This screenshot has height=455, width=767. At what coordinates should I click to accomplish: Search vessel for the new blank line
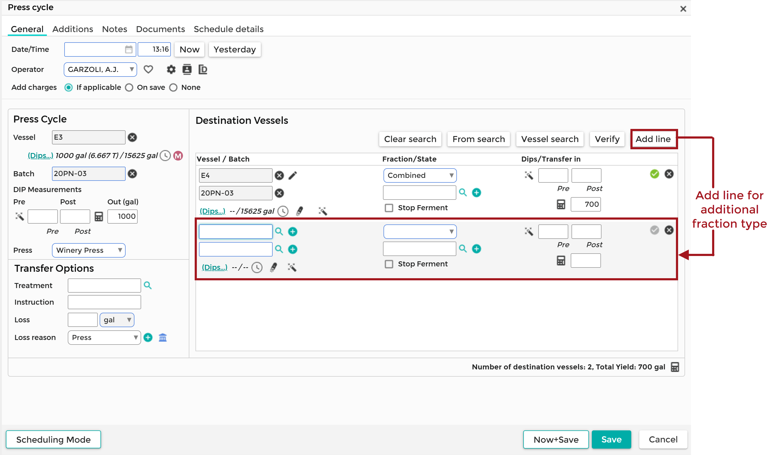coord(279,231)
